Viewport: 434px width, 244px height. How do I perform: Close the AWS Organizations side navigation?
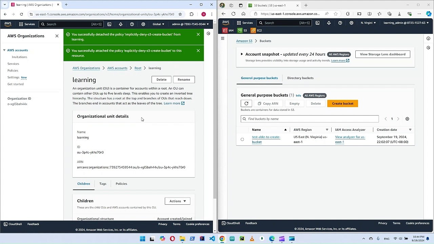[x=57, y=36]
